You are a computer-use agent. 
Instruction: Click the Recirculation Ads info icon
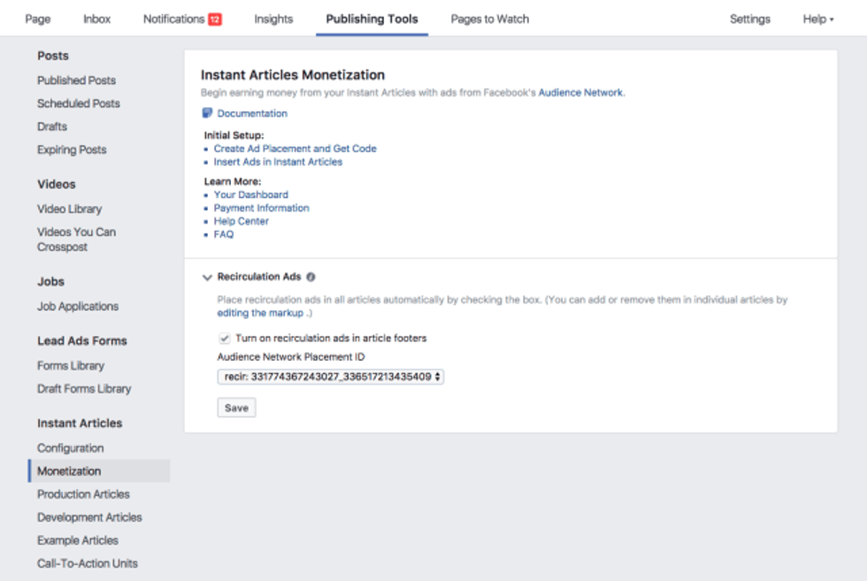tap(311, 277)
